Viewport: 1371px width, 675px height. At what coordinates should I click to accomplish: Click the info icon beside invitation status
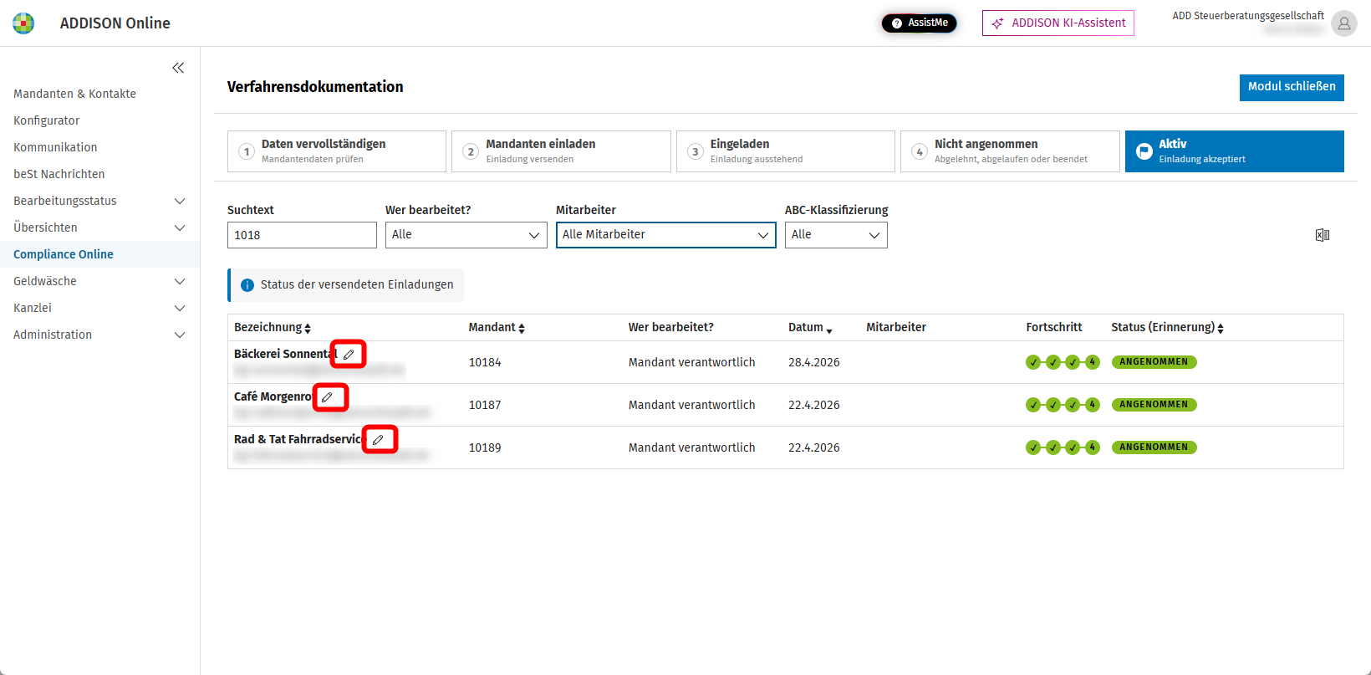coord(247,285)
